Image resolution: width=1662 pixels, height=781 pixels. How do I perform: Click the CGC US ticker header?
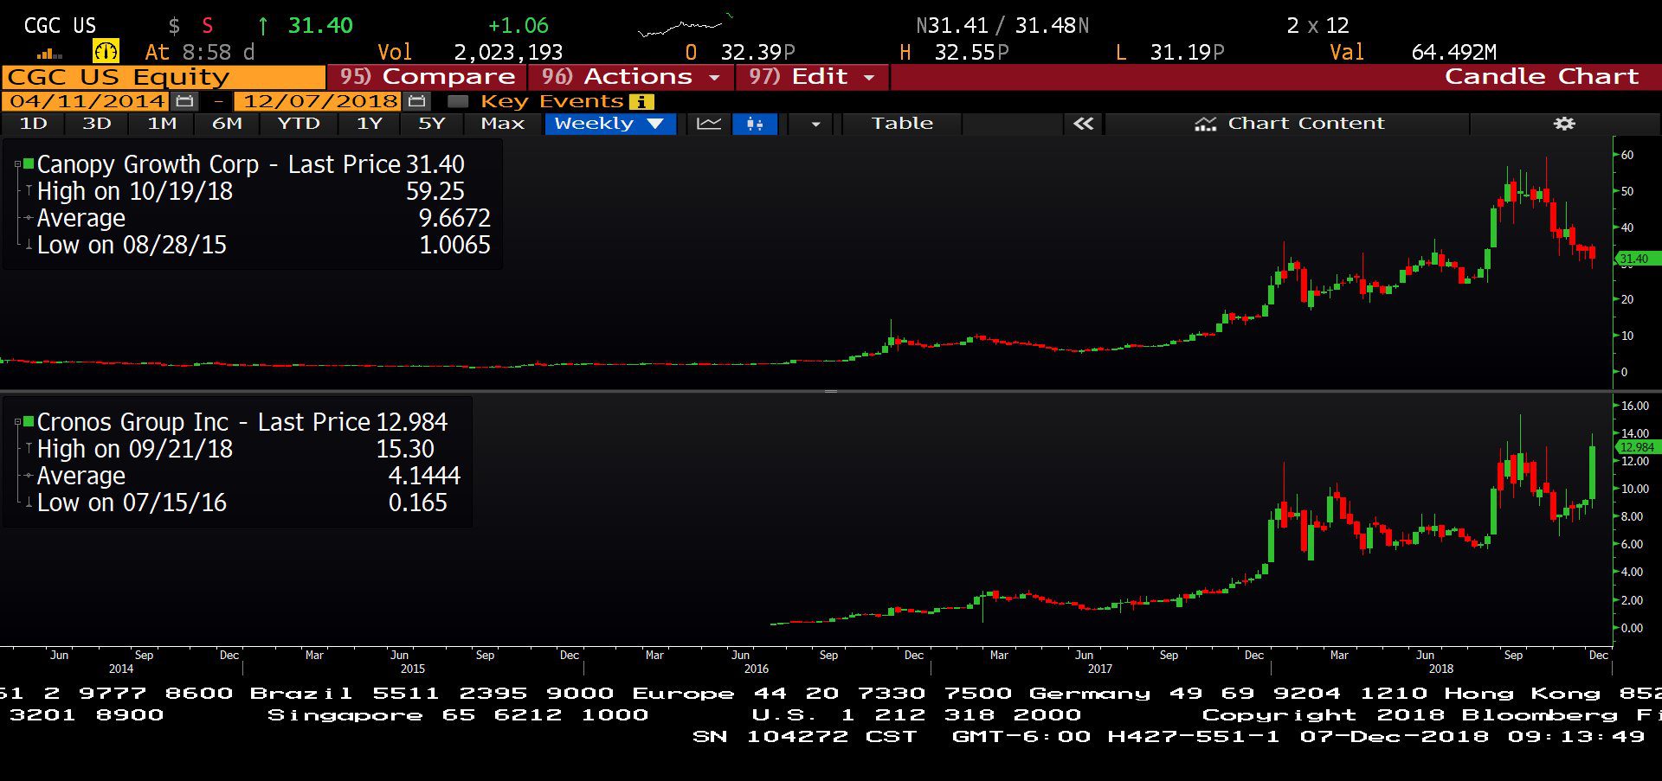(x=60, y=26)
